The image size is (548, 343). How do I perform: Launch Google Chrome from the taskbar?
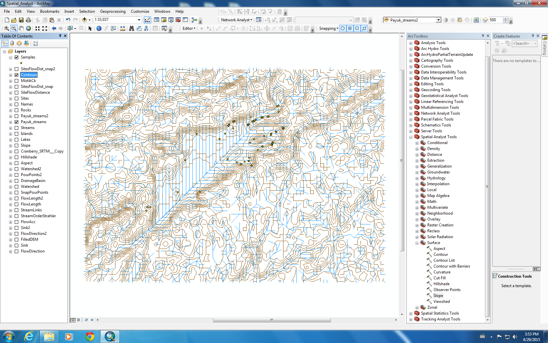(x=90, y=336)
